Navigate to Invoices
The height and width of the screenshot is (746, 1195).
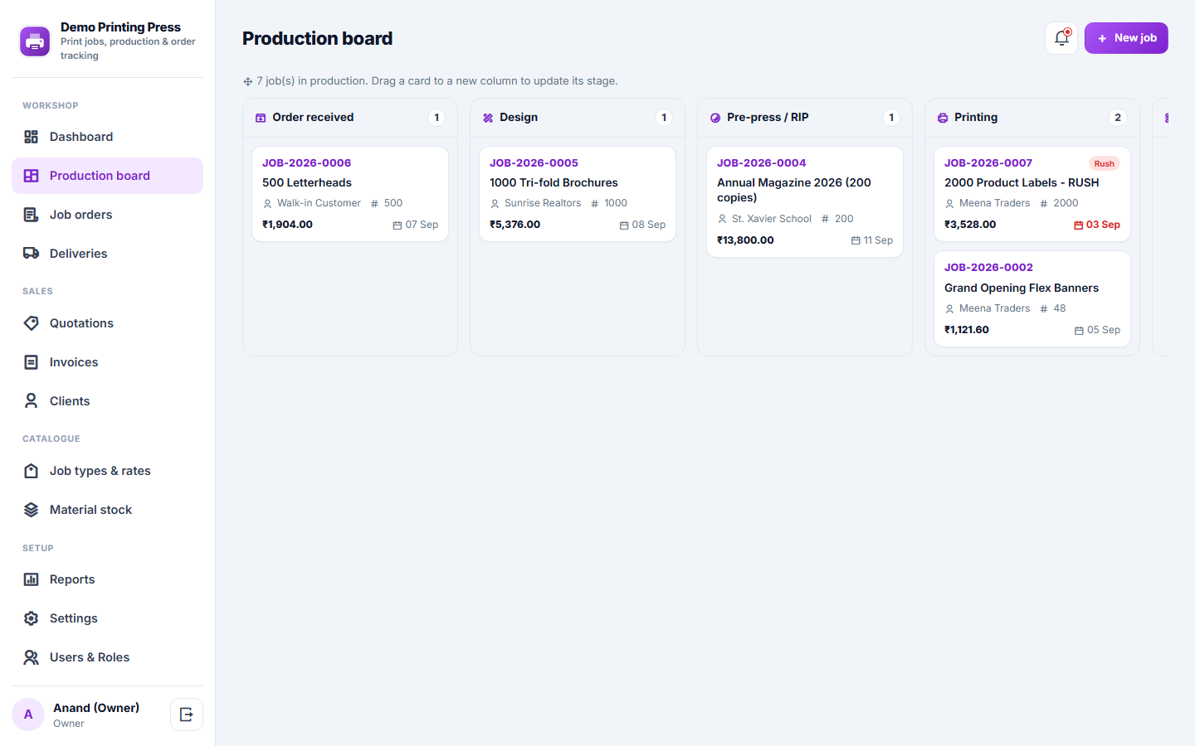coord(107,362)
